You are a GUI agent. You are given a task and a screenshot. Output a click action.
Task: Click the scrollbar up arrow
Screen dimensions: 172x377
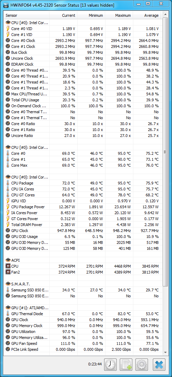tap(165, 15)
